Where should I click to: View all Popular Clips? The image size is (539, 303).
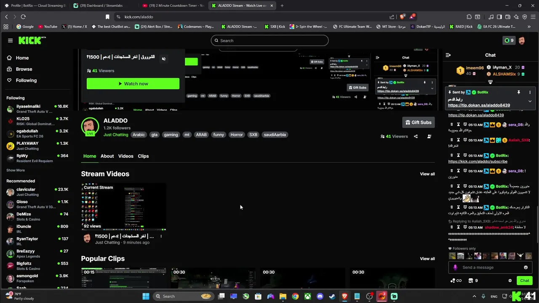pos(427,259)
